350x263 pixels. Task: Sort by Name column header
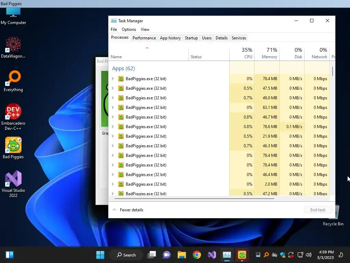click(x=148, y=53)
